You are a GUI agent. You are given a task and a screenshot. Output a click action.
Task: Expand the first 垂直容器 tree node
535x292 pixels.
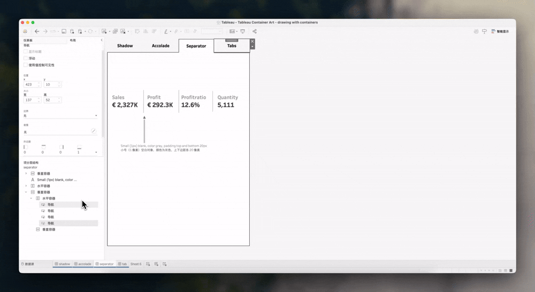[26, 173]
